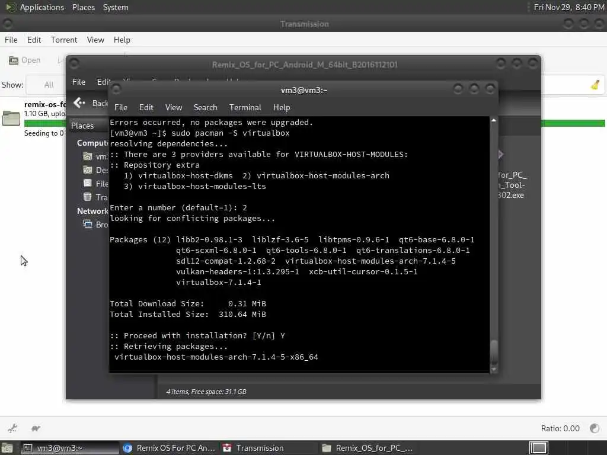Toggle the turtle alternative speed limits icon
This screenshot has width=607, height=455.
[x=36, y=428]
